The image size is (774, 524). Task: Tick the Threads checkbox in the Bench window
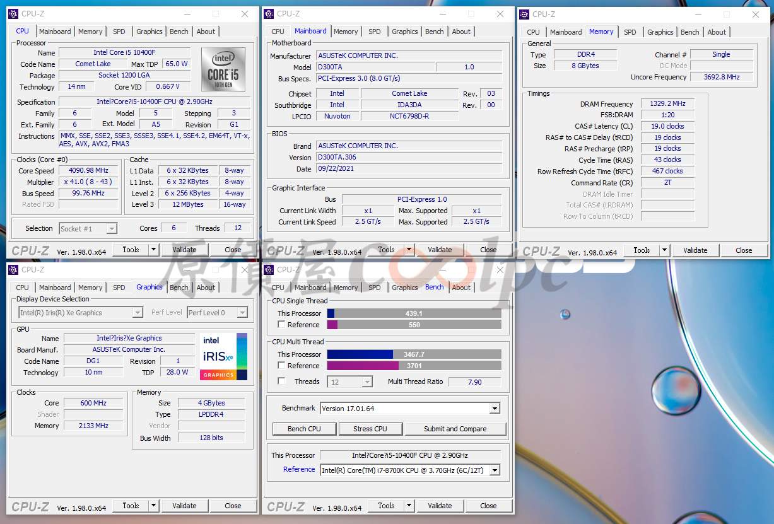(281, 381)
